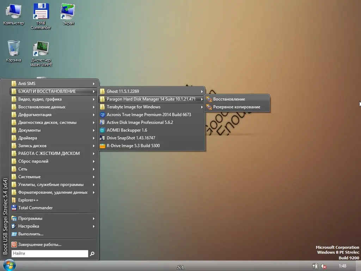Click the Программы menu icon
The height and width of the screenshot is (271, 361).
14,218
